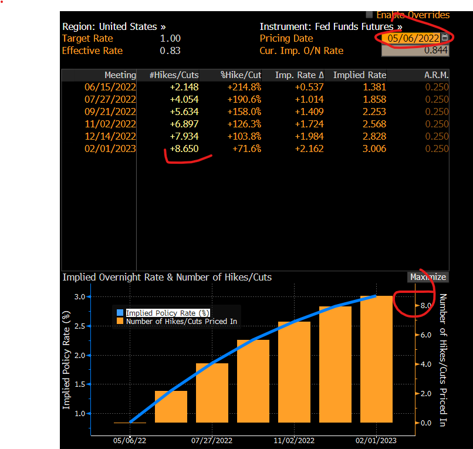Click the Effective Rate label
Screen dimensions: 473x449
tap(92, 50)
